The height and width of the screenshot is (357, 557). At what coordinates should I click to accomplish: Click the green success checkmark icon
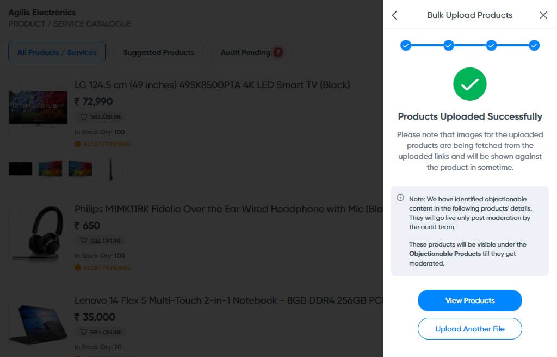pyautogui.click(x=469, y=84)
